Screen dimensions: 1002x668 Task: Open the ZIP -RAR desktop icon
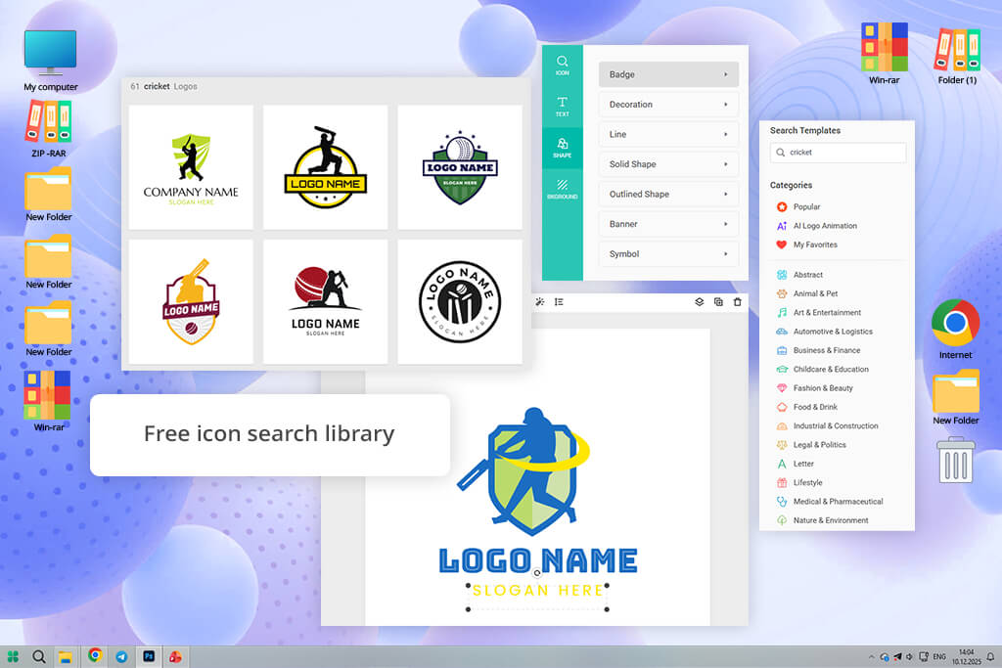49,129
